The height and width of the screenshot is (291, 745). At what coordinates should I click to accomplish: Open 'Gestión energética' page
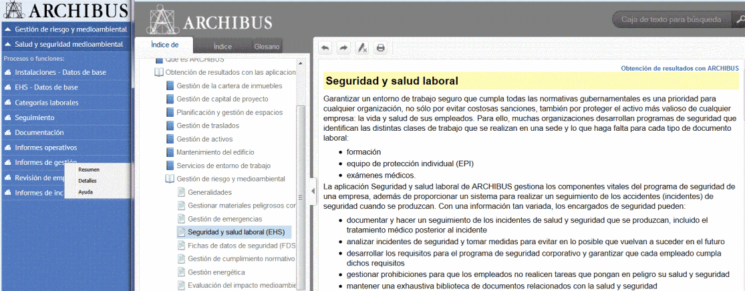coord(216,272)
